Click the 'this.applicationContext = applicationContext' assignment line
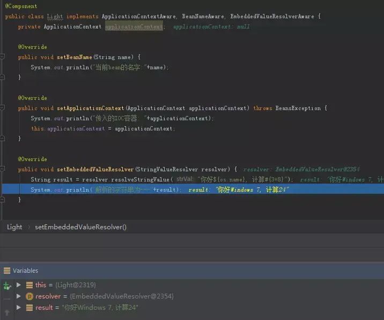Viewport: 384px width, 320px height. (x=103, y=128)
